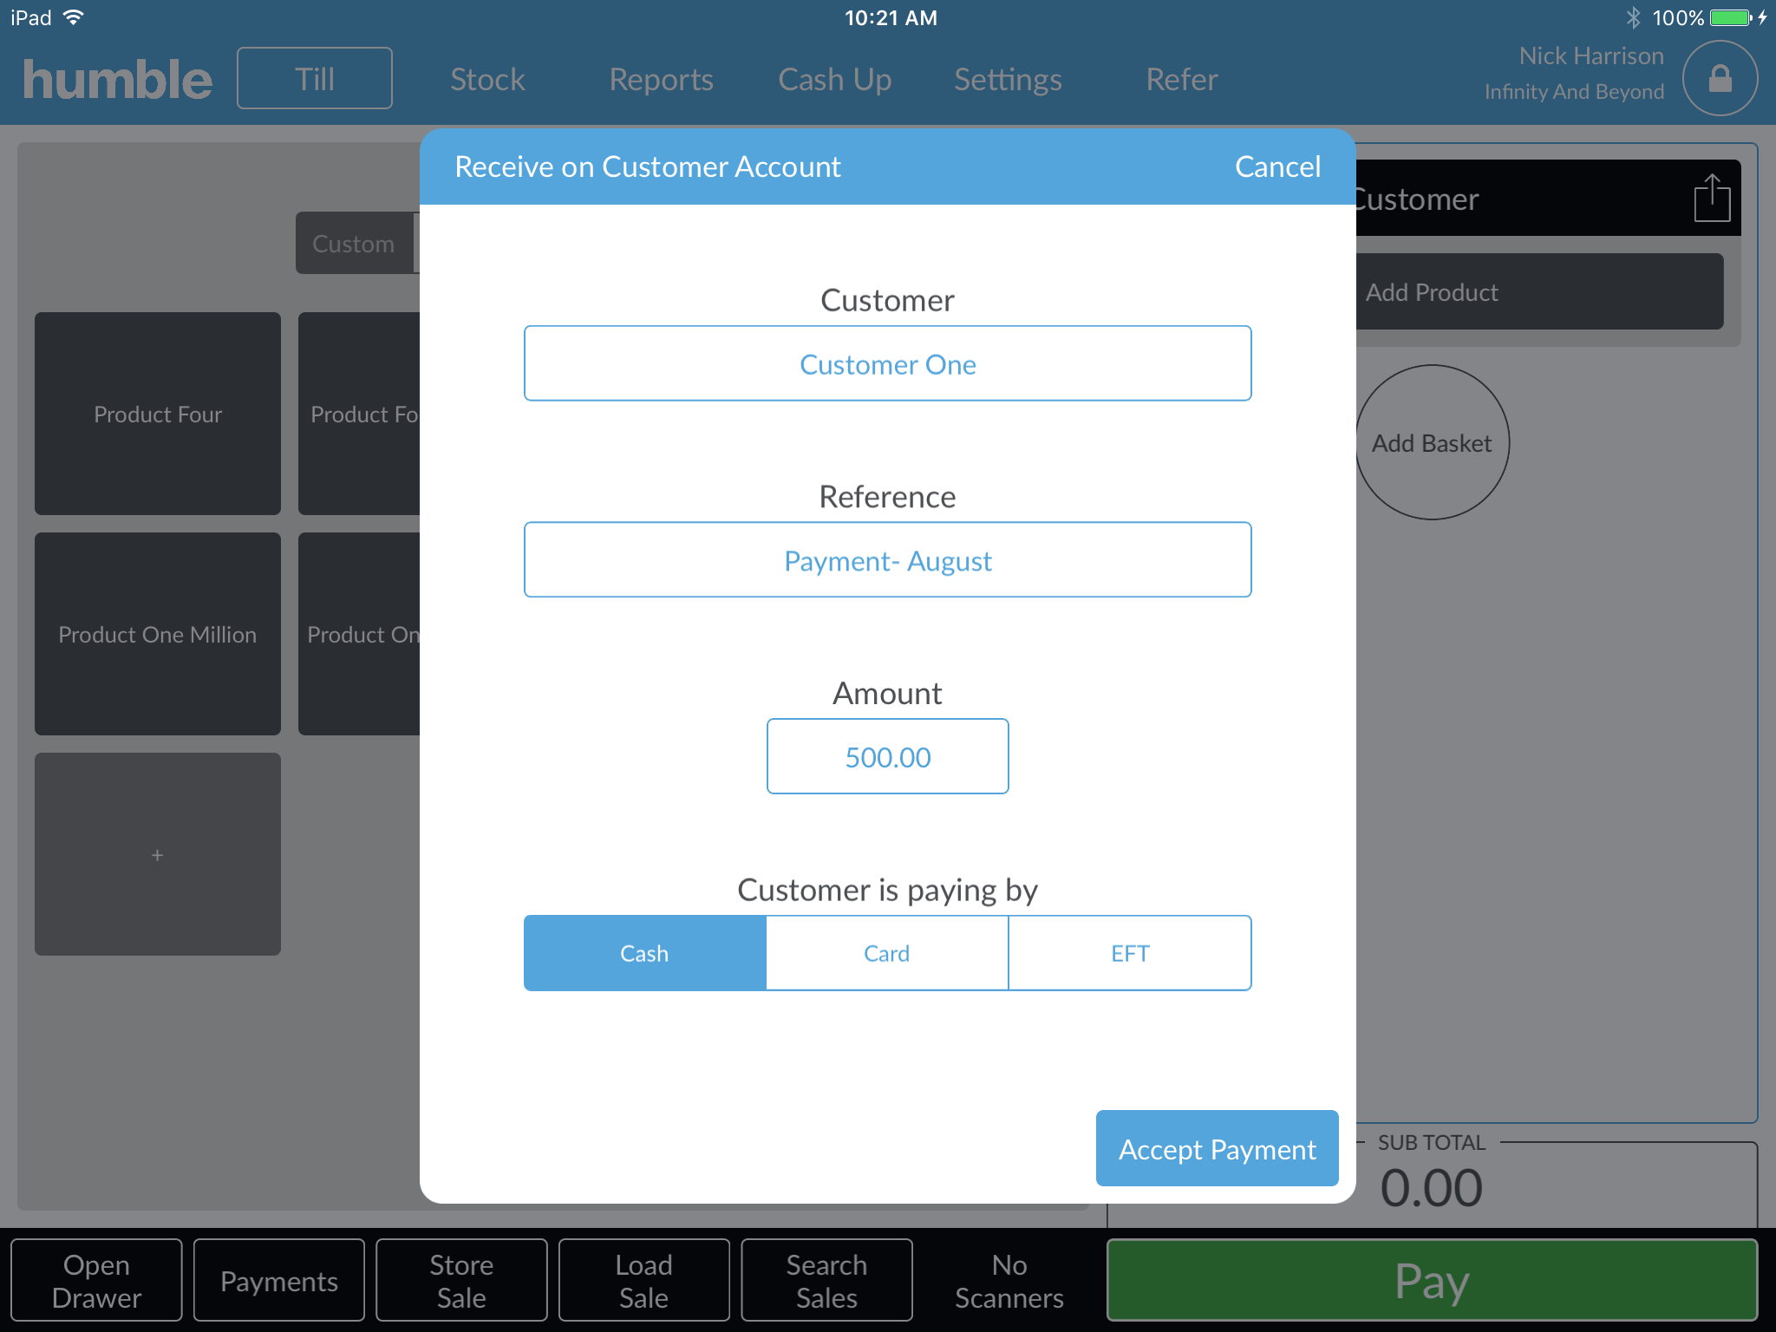Edit the Payment- August reference field
This screenshot has width=1776, height=1332.
pos(887,559)
